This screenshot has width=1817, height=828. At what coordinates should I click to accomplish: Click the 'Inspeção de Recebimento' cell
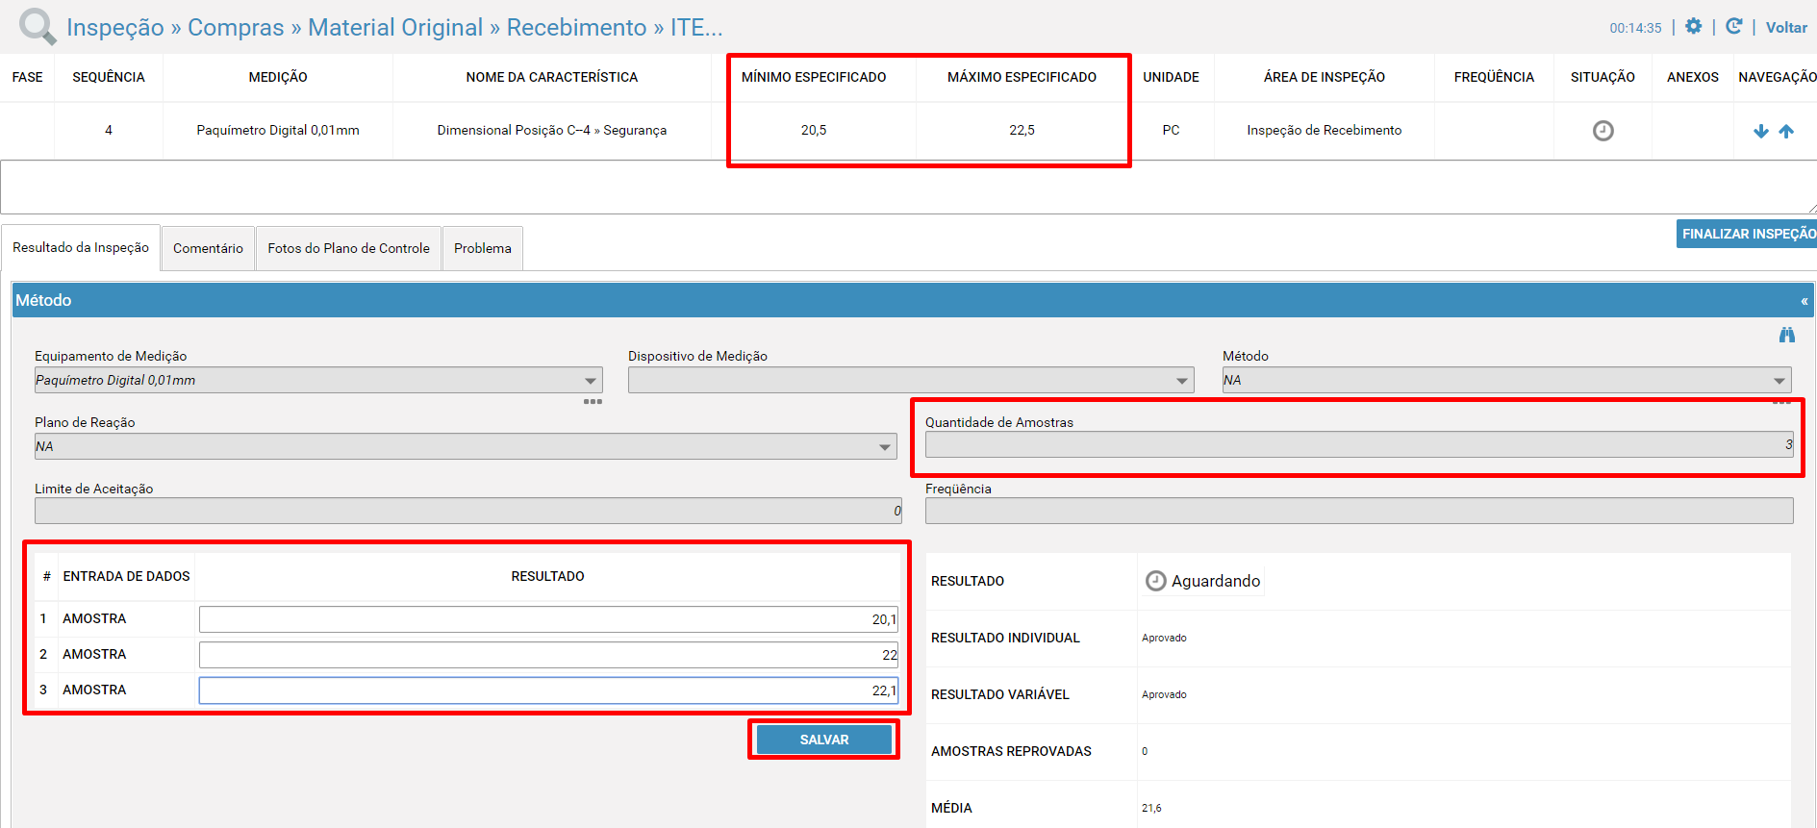point(1325,130)
